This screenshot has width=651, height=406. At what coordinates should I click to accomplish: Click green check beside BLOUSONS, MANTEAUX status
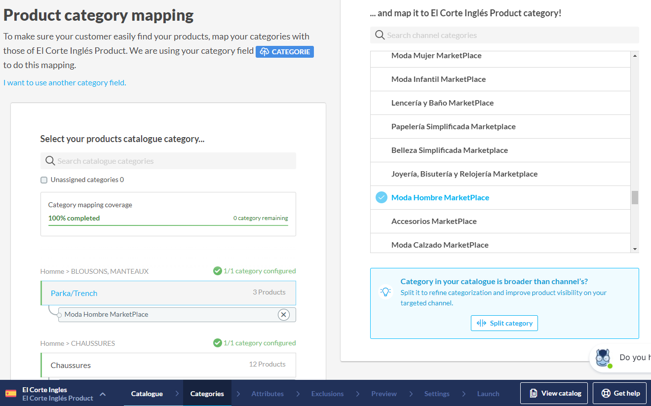(x=217, y=271)
